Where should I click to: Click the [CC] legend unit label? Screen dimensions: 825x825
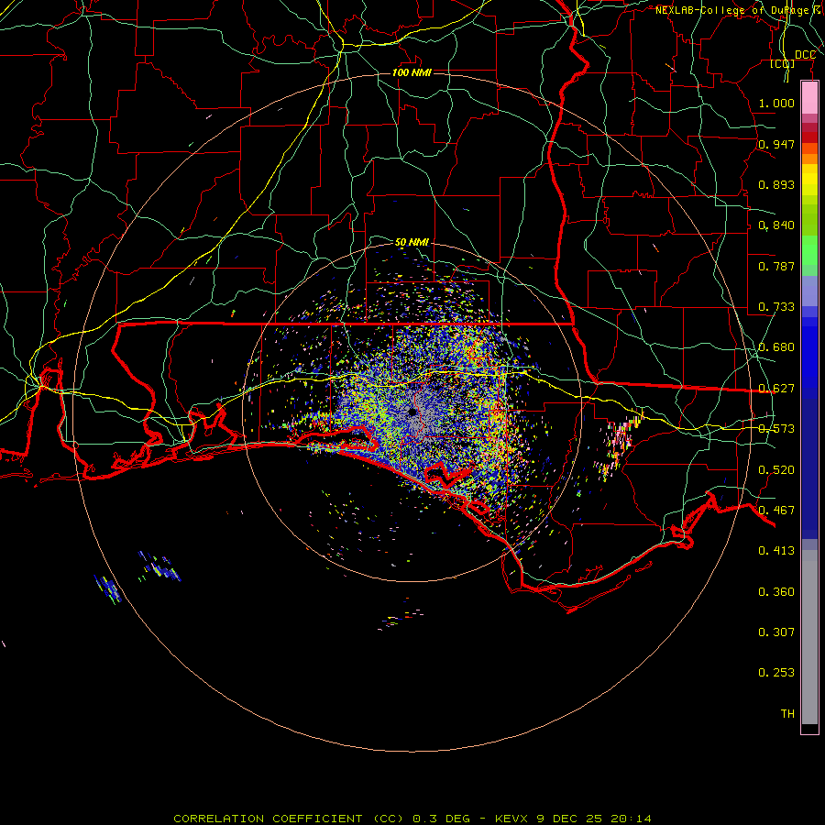(782, 63)
